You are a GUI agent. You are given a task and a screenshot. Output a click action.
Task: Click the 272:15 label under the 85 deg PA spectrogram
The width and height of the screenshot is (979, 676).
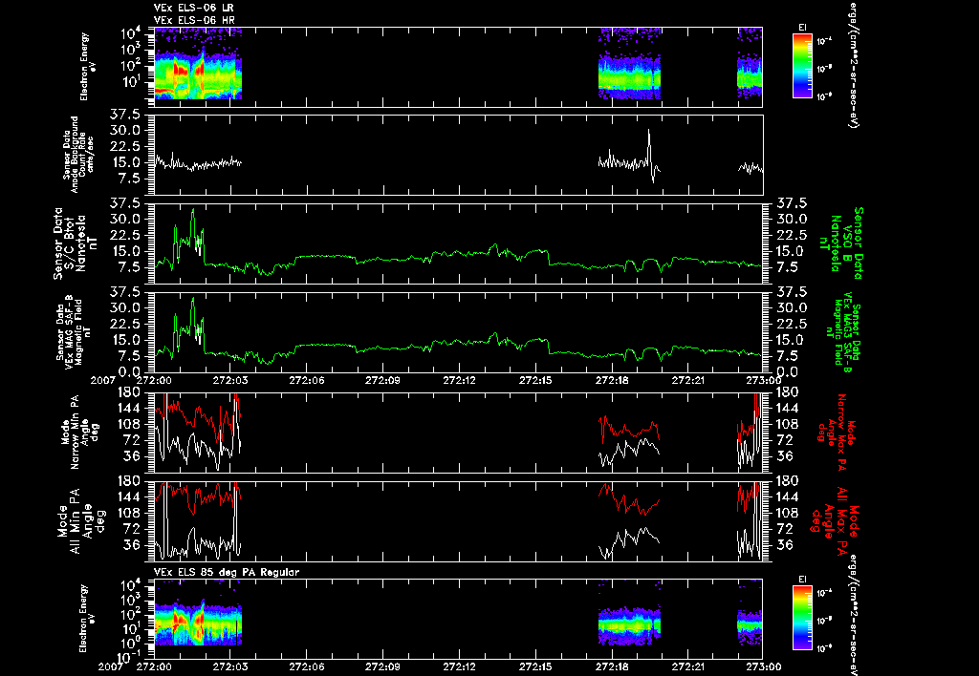point(535,666)
